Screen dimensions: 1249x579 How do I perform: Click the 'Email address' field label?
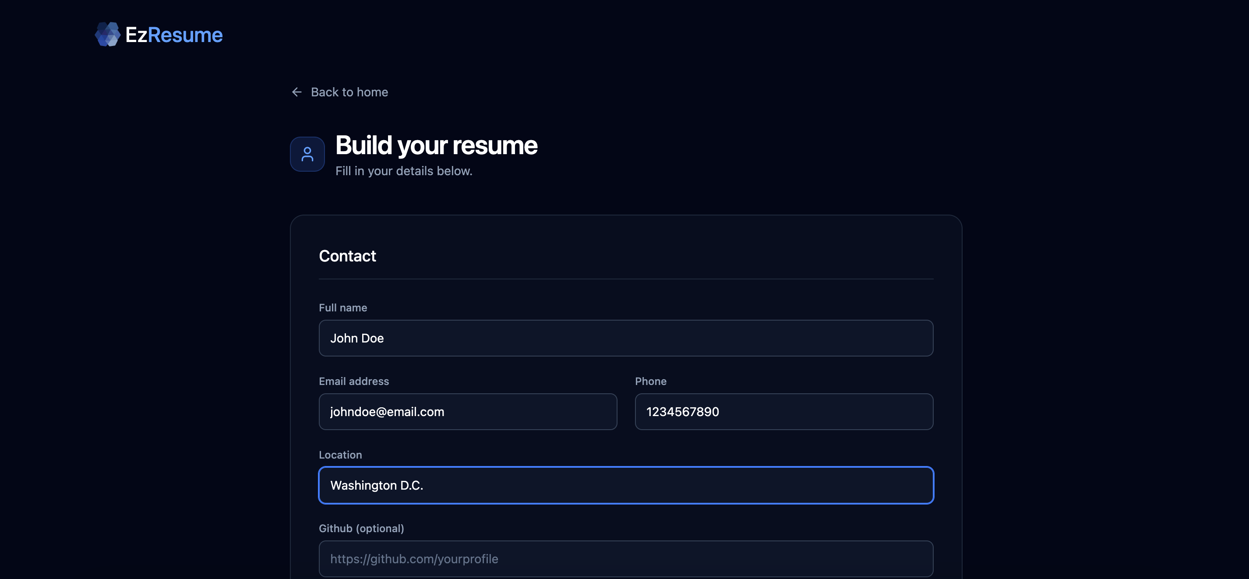pyautogui.click(x=353, y=381)
